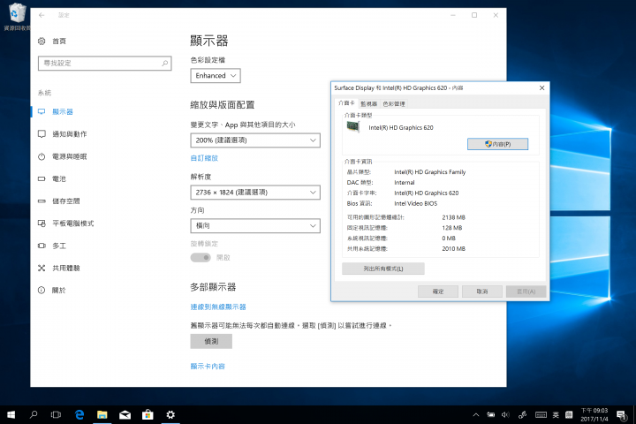Click the battery icon in system tray
The image size is (636, 424).
pyautogui.click(x=491, y=414)
